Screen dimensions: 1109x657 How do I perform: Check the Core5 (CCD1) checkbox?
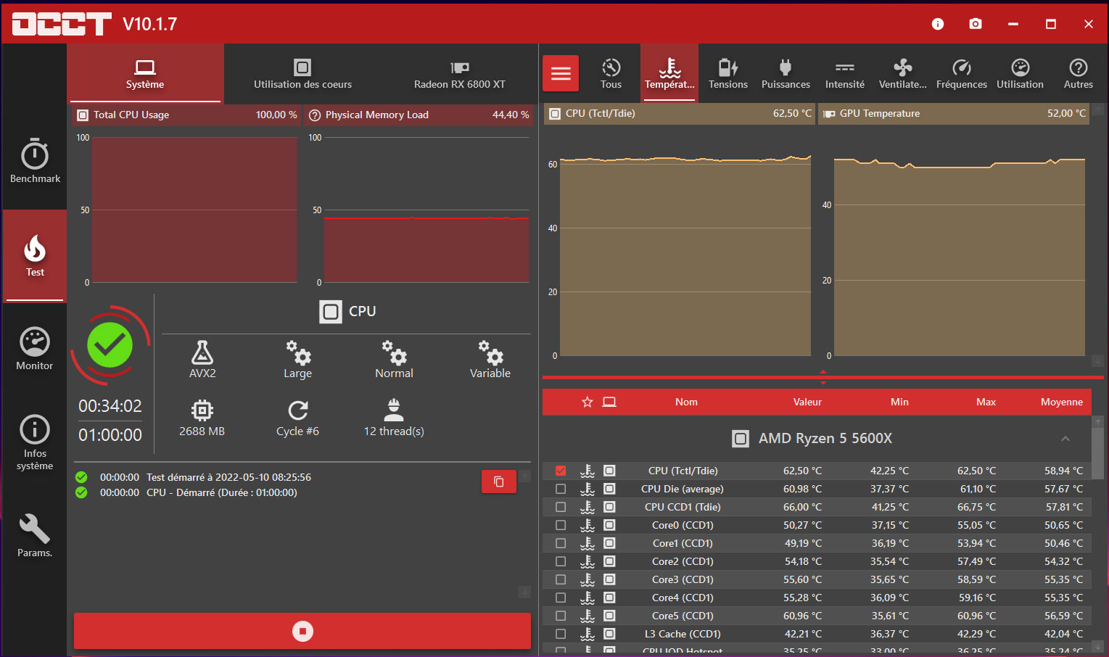tap(561, 616)
